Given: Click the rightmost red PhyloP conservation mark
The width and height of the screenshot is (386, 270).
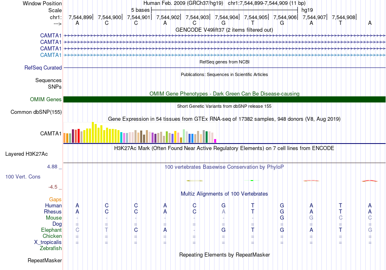Looking at the screenshot, I should [x=370, y=181].
